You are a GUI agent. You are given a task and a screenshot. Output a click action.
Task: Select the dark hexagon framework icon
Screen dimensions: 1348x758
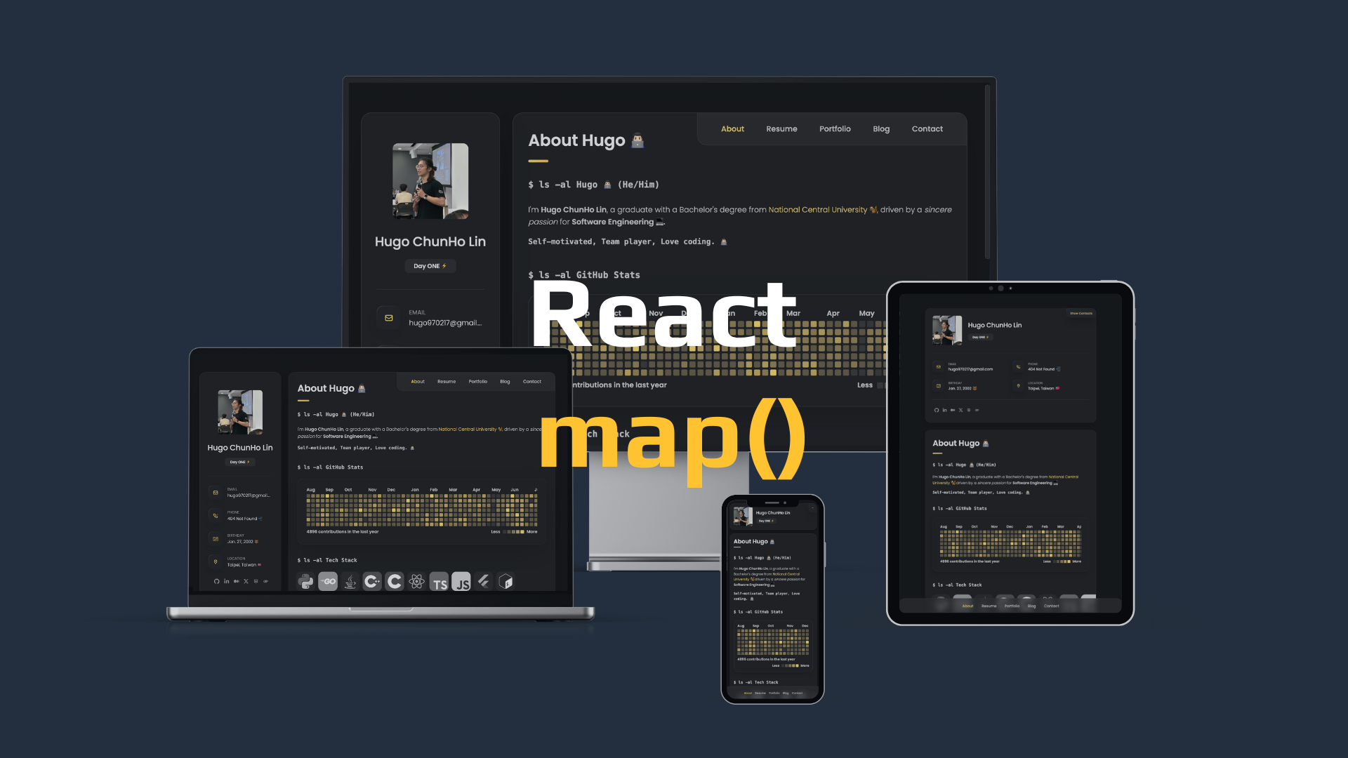pos(506,581)
